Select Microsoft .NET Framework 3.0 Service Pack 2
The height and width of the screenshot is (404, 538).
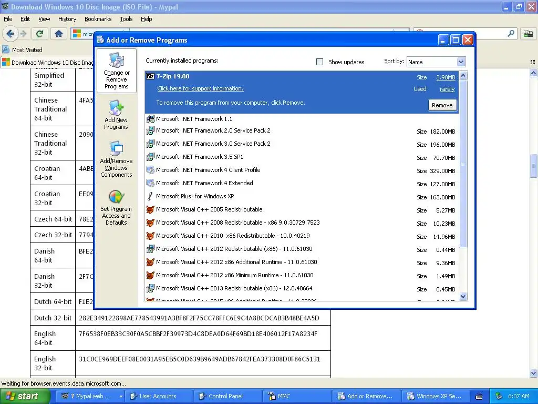[x=302, y=144]
